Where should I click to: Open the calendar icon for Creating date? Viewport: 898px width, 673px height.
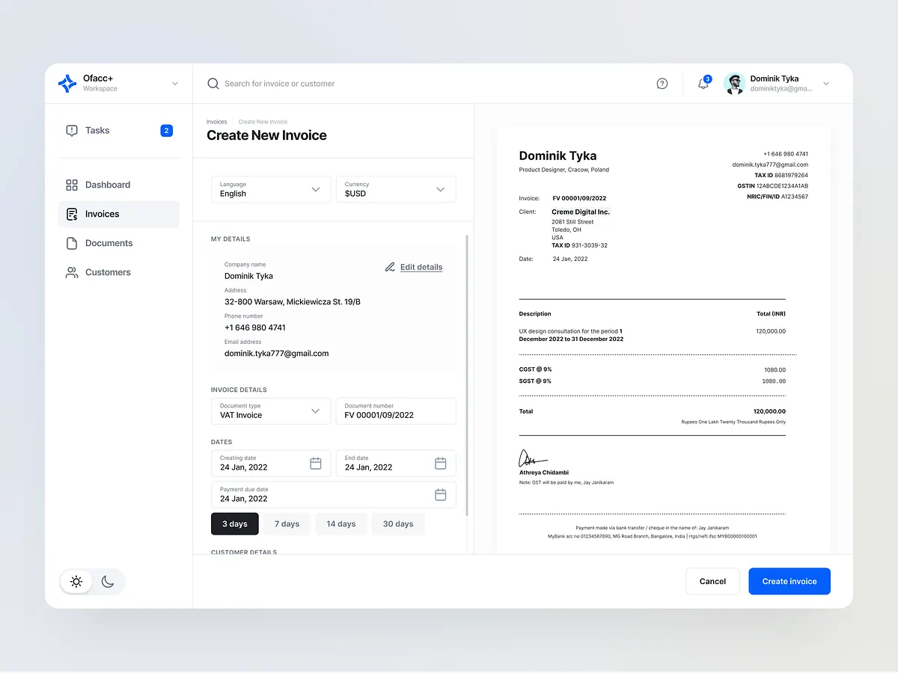point(317,464)
